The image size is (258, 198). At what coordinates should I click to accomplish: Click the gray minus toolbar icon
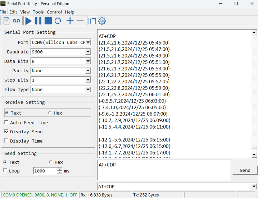click(80, 21)
